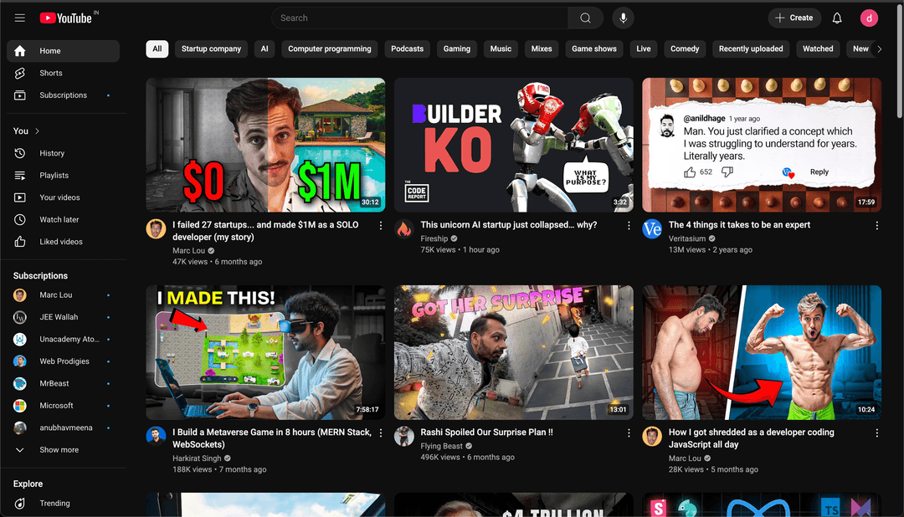Open options for Metaverse Game video
The image size is (904, 517).
click(x=381, y=433)
